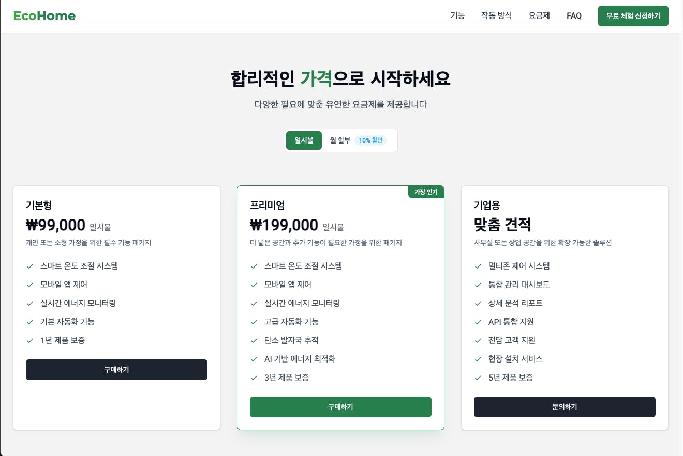Image resolution: width=683 pixels, height=456 pixels.
Task: Select the 일시불 billing toggle
Action: pos(304,140)
